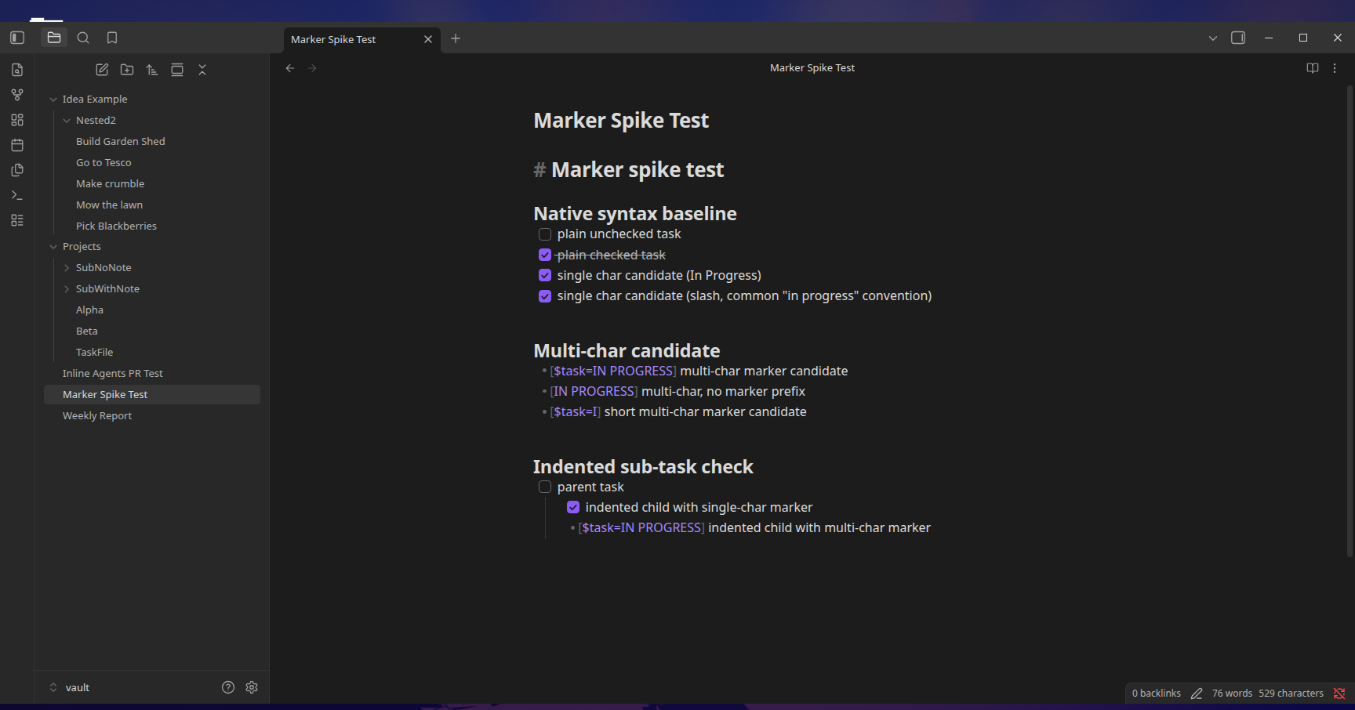Click the 529 characters status item
The image size is (1355, 710).
point(1291,694)
